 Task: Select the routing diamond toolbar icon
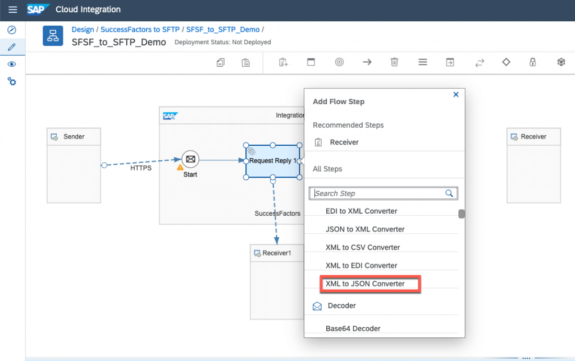pos(506,62)
